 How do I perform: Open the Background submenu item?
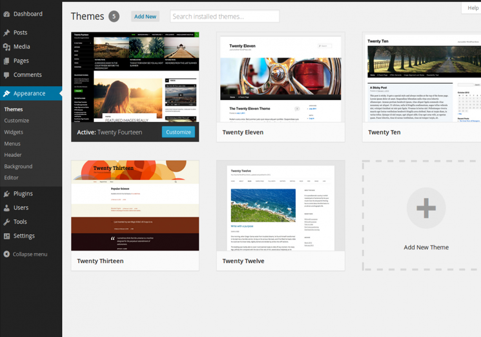(x=18, y=166)
